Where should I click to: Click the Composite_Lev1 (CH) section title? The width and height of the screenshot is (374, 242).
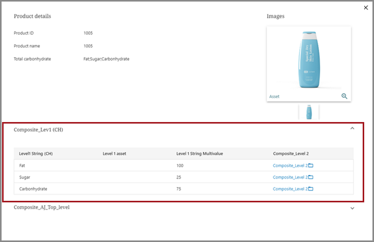tap(38, 130)
